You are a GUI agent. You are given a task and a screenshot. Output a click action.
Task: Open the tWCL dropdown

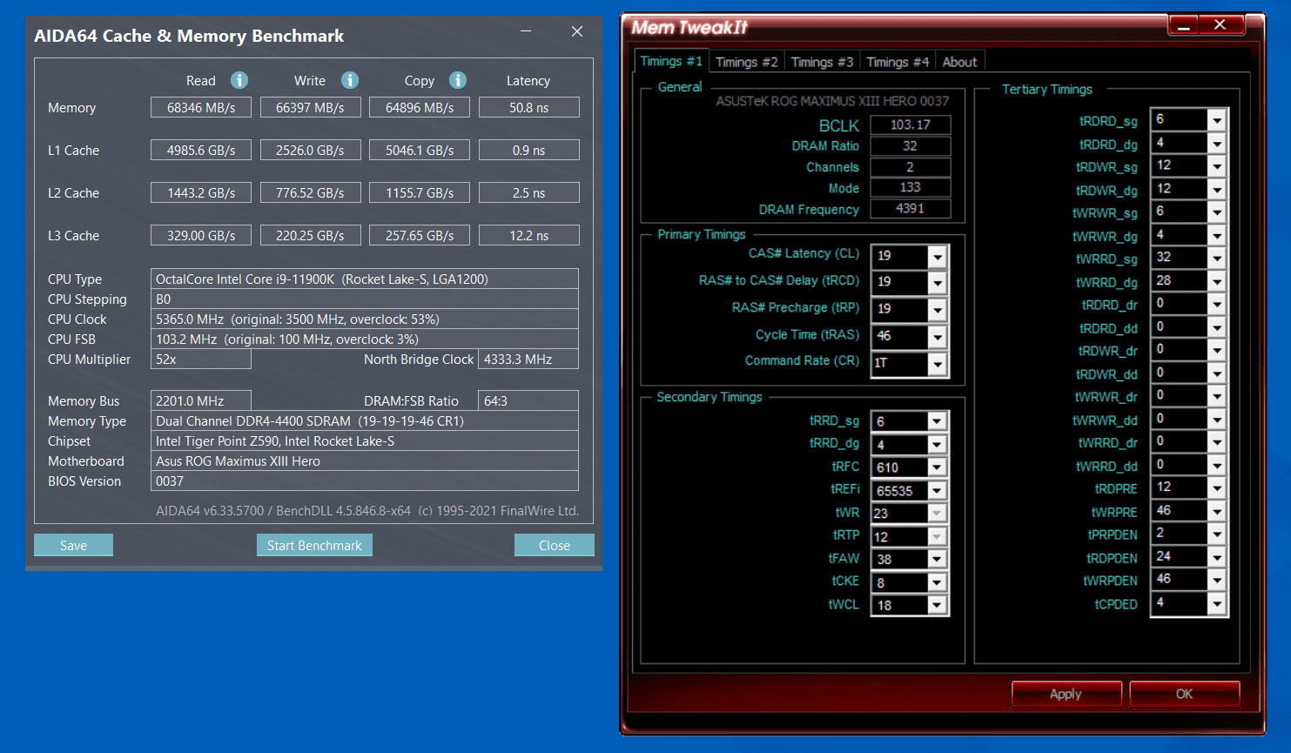point(937,605)
